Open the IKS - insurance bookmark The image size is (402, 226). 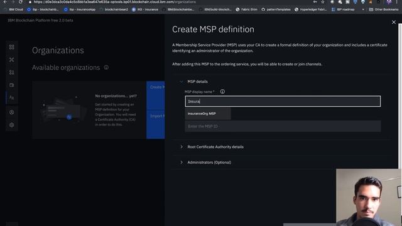pos(145,9)
